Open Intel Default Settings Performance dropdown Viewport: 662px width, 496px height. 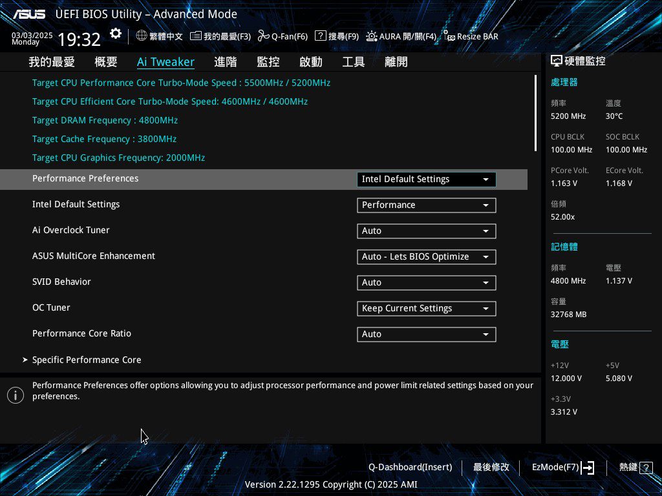click(427, 205)
